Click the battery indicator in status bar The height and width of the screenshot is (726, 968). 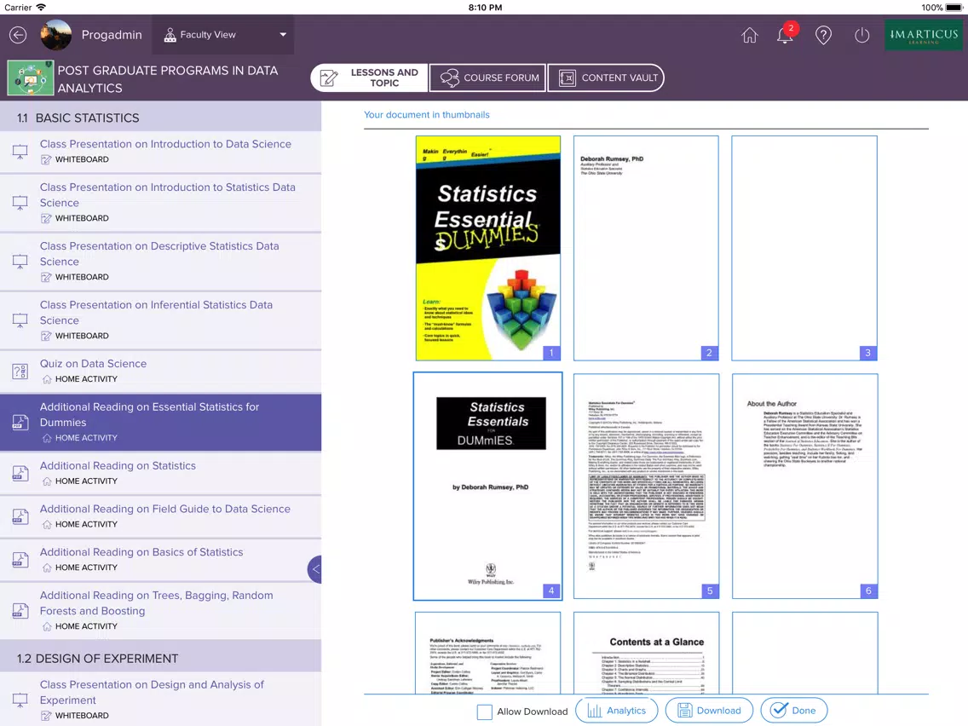pos(954,8)
